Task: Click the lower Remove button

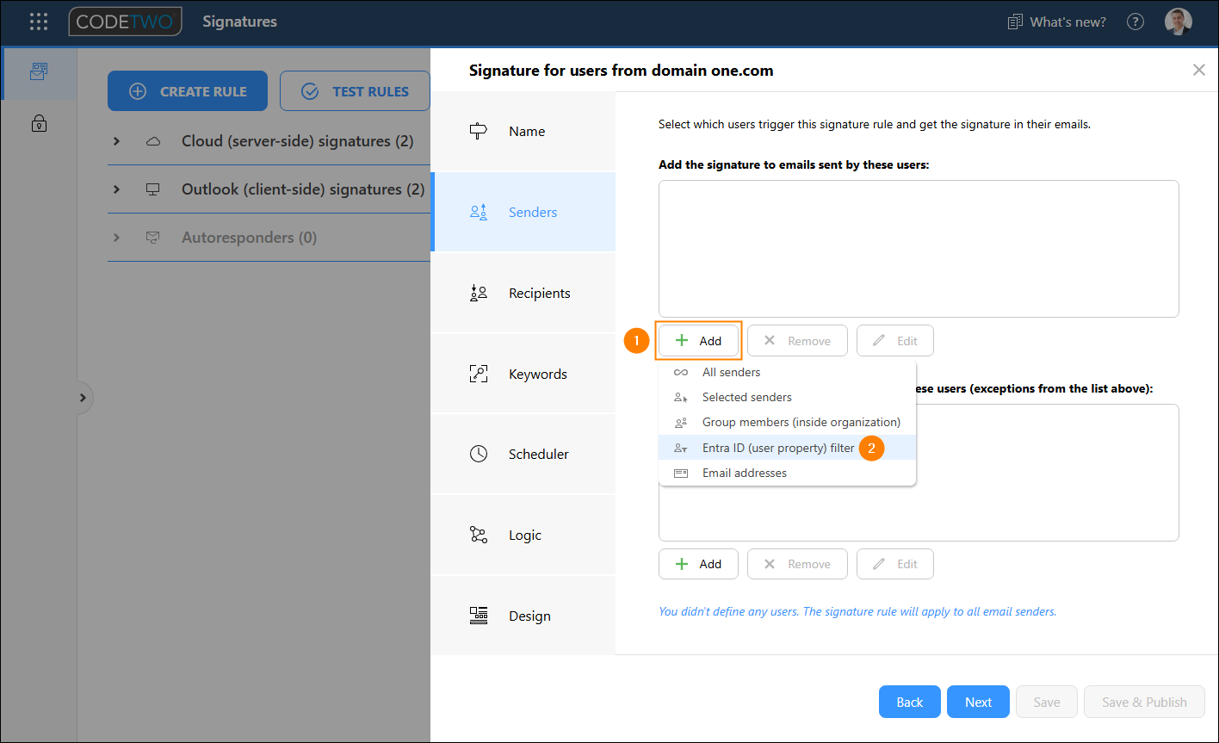Action: [797, 564]
